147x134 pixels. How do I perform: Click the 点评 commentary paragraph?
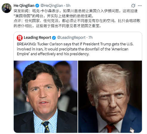click(x=77, y=23)
